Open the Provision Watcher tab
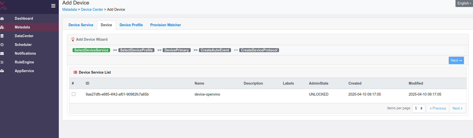This screenshot has width=473, height=138. [x=165, y=25]
